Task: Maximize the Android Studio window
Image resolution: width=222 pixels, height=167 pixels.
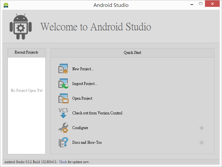Action: [200, 4]
